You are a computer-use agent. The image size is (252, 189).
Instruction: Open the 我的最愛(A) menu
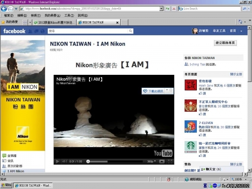click(52, 15)
